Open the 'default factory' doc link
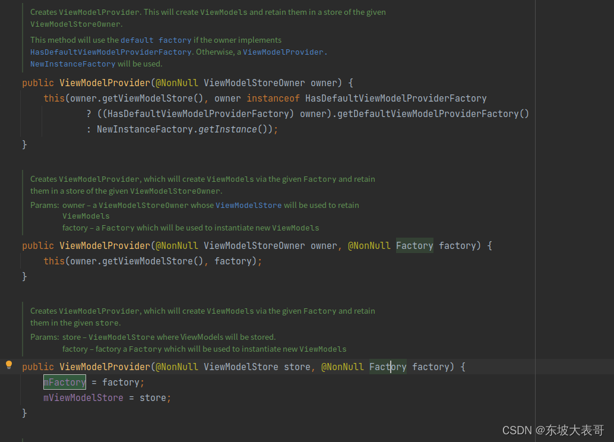 point(156,40)
